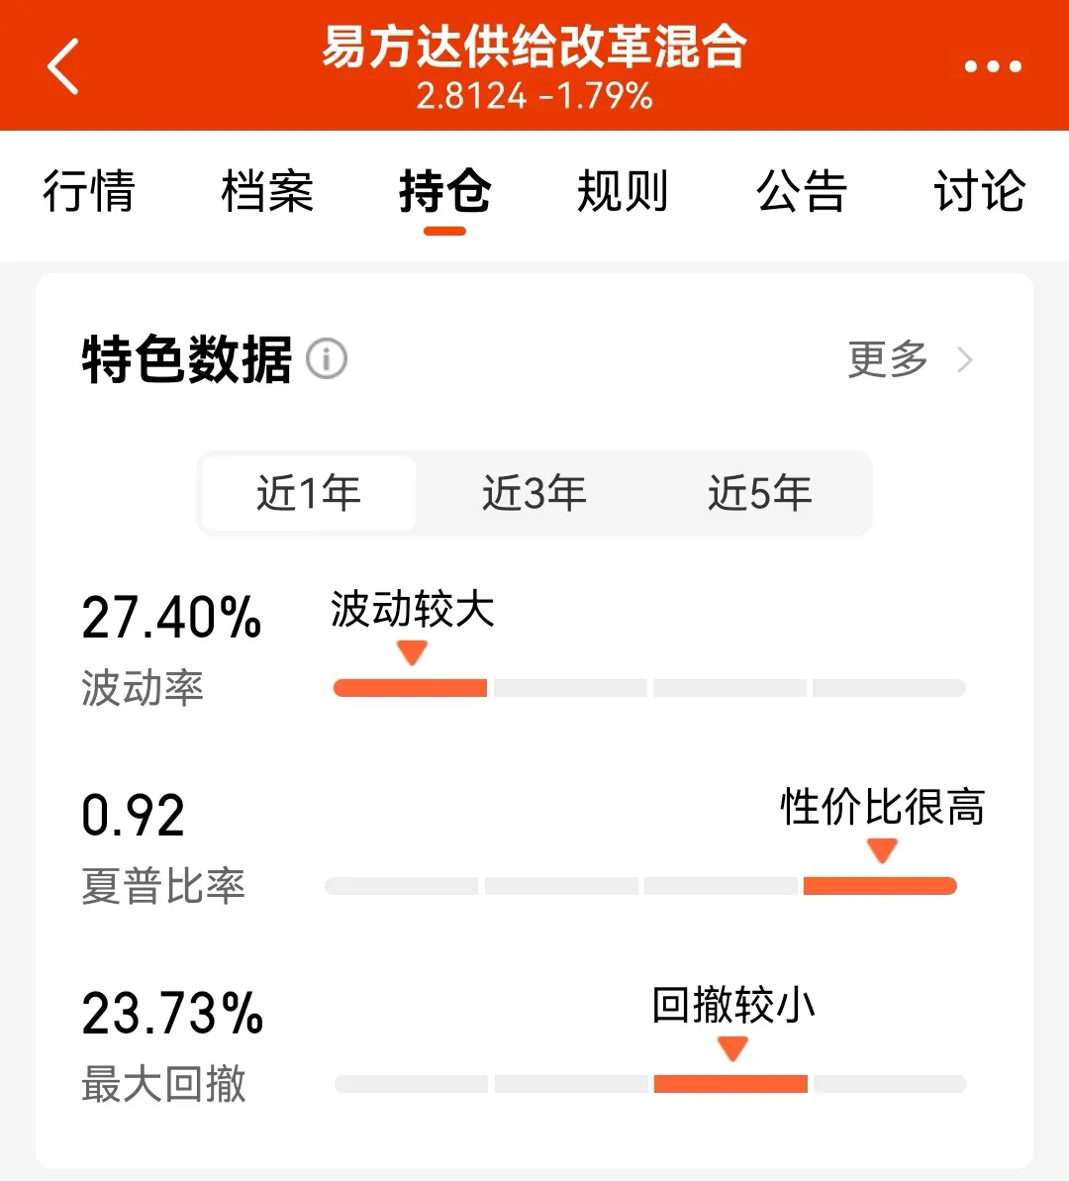This screenshot has height=1181, width=1069.
Task: Tap the 23.73% 最大回撤 value
Action: coord(172,1014)
